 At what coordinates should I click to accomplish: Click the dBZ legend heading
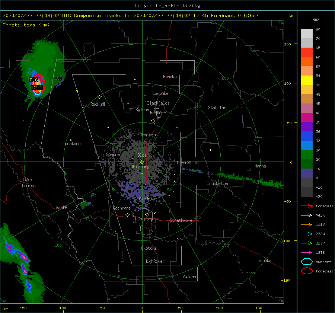(x=316, y=20)
